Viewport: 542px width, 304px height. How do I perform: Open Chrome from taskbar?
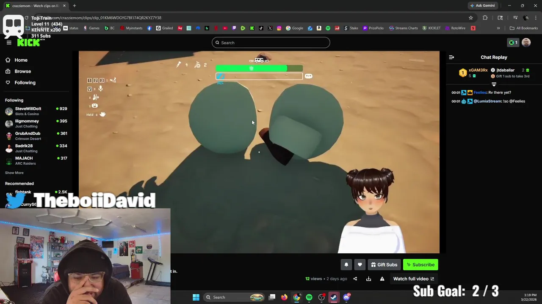coord(297,297)
